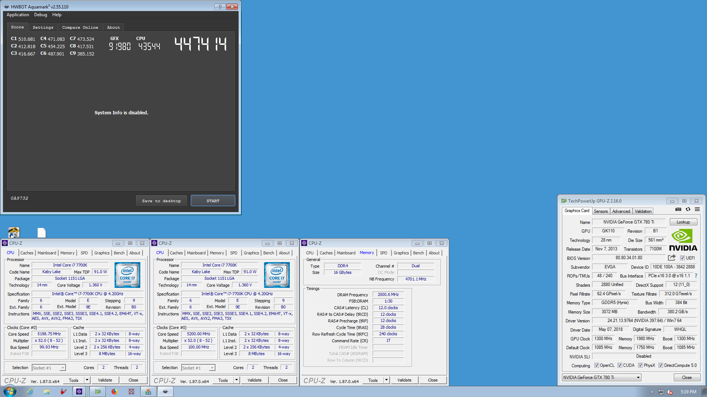The height and width of the screenshot is (397, 707).
Task: Take a GPU-Z screenshot with the camera icon
Action: click(x=678, y=210)
